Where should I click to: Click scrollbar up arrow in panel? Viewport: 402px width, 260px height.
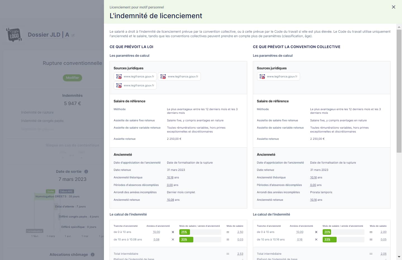tap(399, 27)
